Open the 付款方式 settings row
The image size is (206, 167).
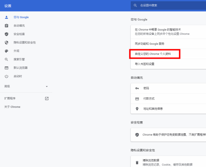click(x=168, y=99)
